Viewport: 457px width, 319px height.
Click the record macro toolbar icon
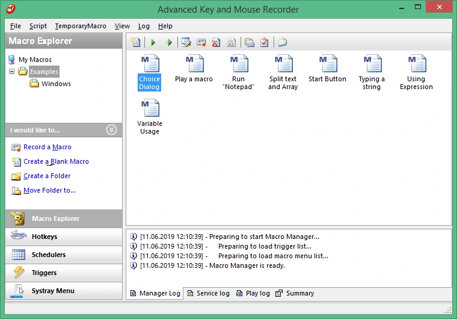[201, 42]
